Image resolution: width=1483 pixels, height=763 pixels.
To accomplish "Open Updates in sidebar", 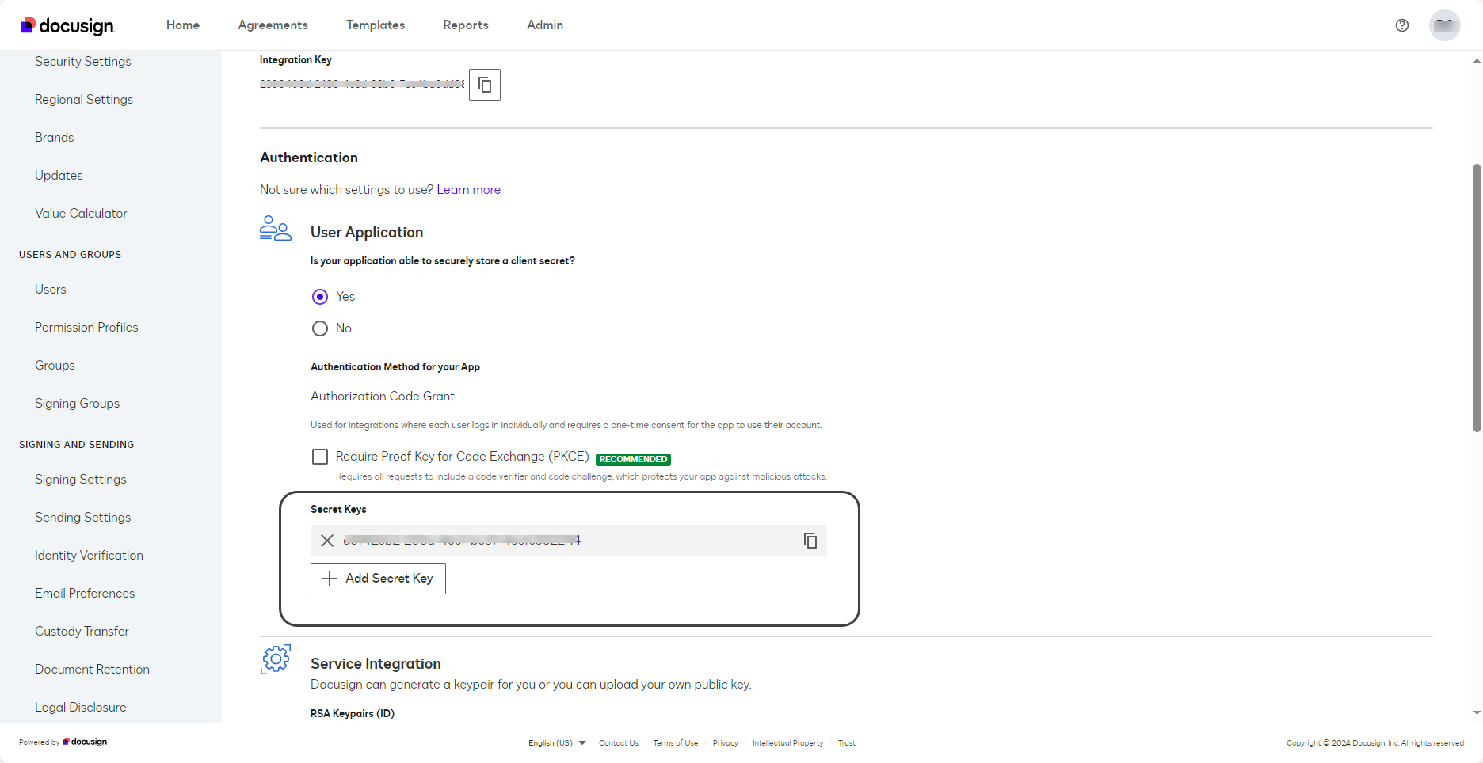I will (59, 176).
